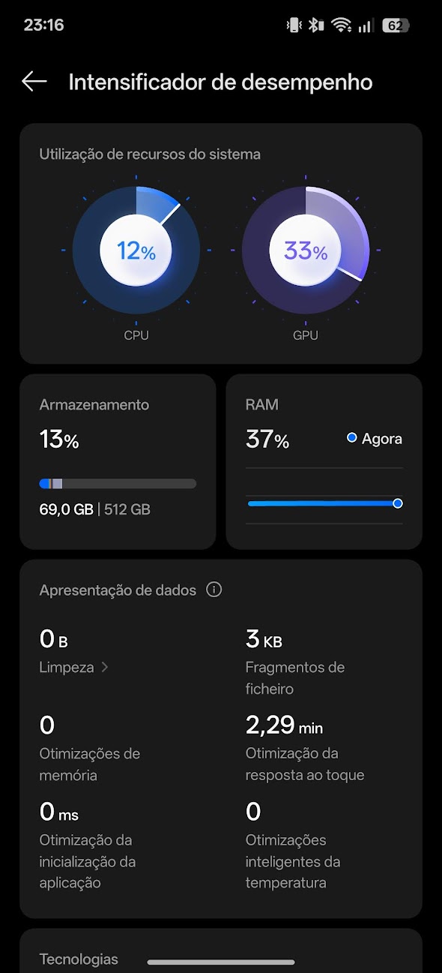This screenshot has height=973, width=442.
Task: Tap the storage usage progress bar
Action: [x=118, y=484]
